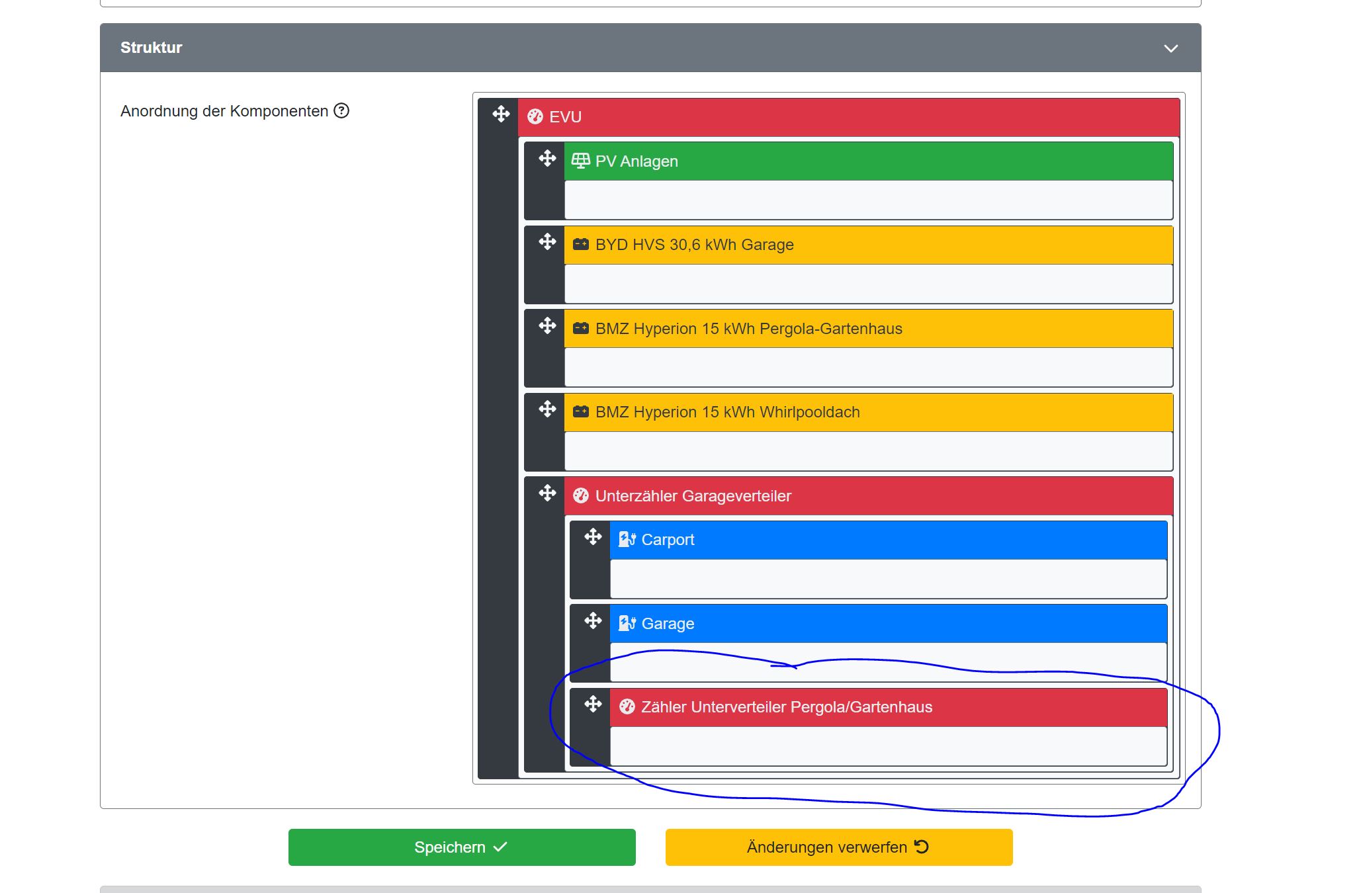The height and width of the screenshot is (893, 1363).
Task: Click move handle for BMZ Hyperion Pergola-Gartenhaus
Action: pyautogui.click(x=547, y=325)
